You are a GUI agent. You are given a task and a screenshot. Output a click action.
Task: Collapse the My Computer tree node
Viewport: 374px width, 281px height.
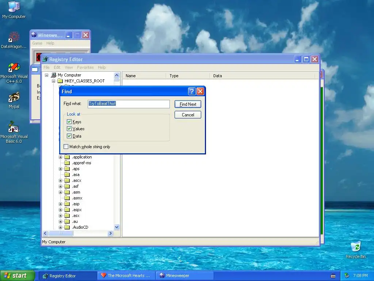pos(46,75)
